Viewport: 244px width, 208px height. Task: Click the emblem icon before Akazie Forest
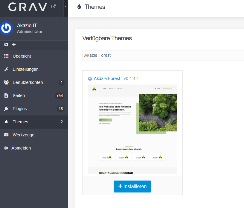[x=90, y=78]
